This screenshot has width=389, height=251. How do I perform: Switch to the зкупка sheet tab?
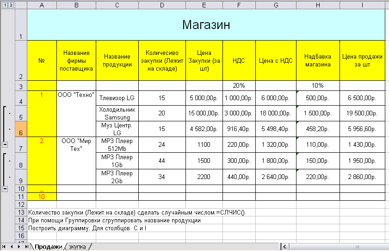pyautogui.click(x=77, y=247)
